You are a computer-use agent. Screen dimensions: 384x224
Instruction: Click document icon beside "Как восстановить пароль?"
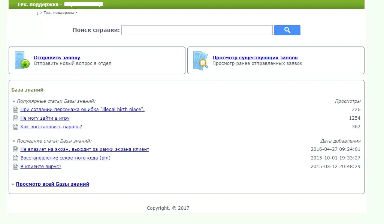pyautogui.click(x=16, y=126)
